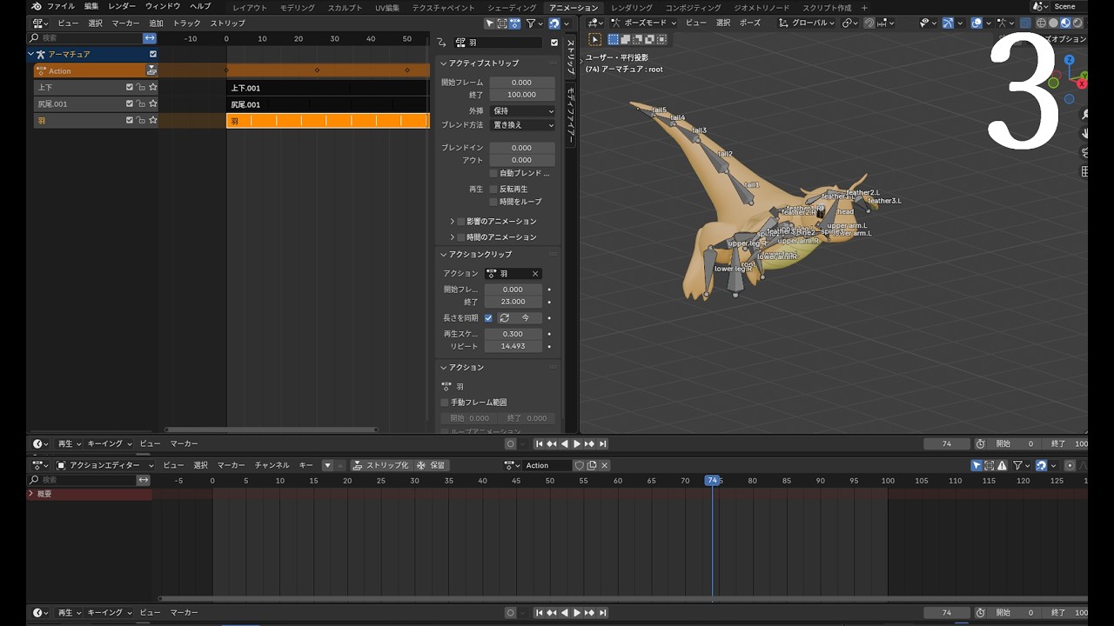Screen dimensions: 1114x626
Task: Choose the box select mode icon in viewport
Action: point(614,39)
